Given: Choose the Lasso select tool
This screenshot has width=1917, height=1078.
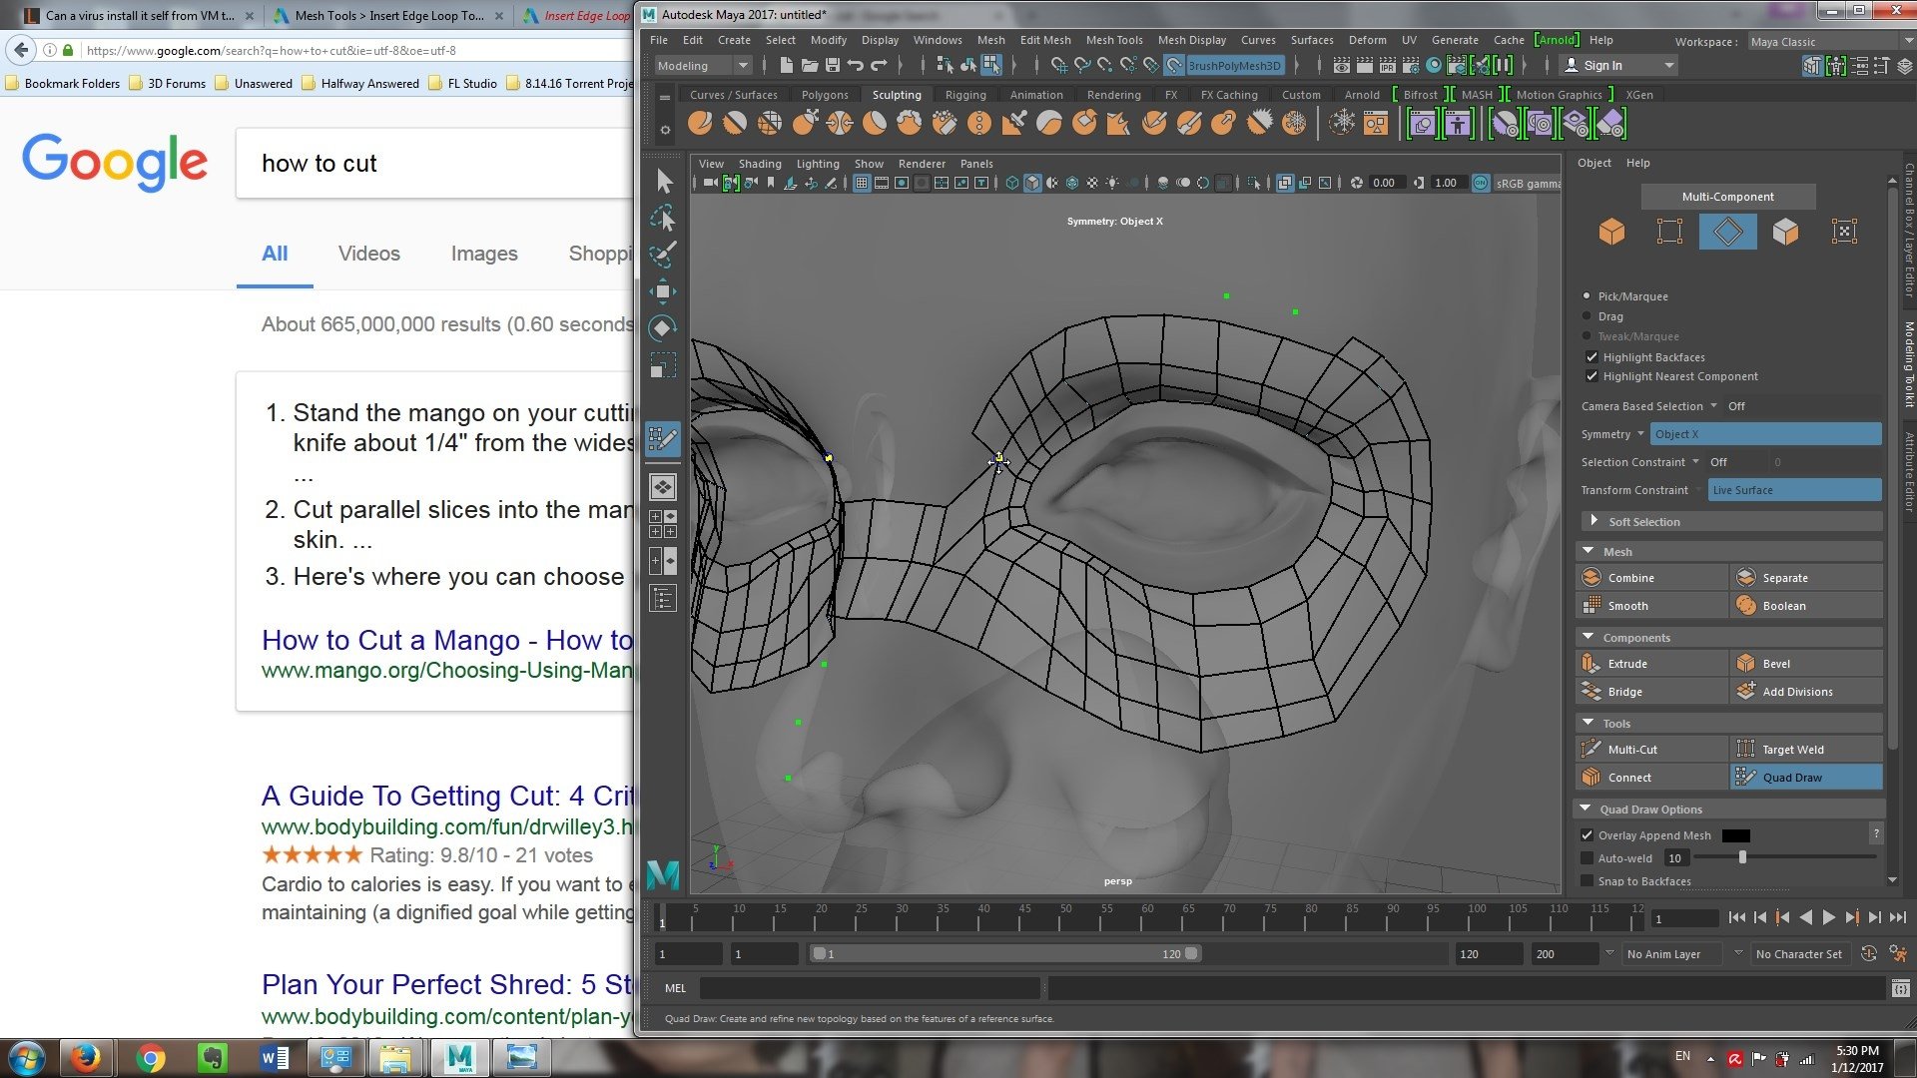Looking at the screenshot, I should click(663, 218).
